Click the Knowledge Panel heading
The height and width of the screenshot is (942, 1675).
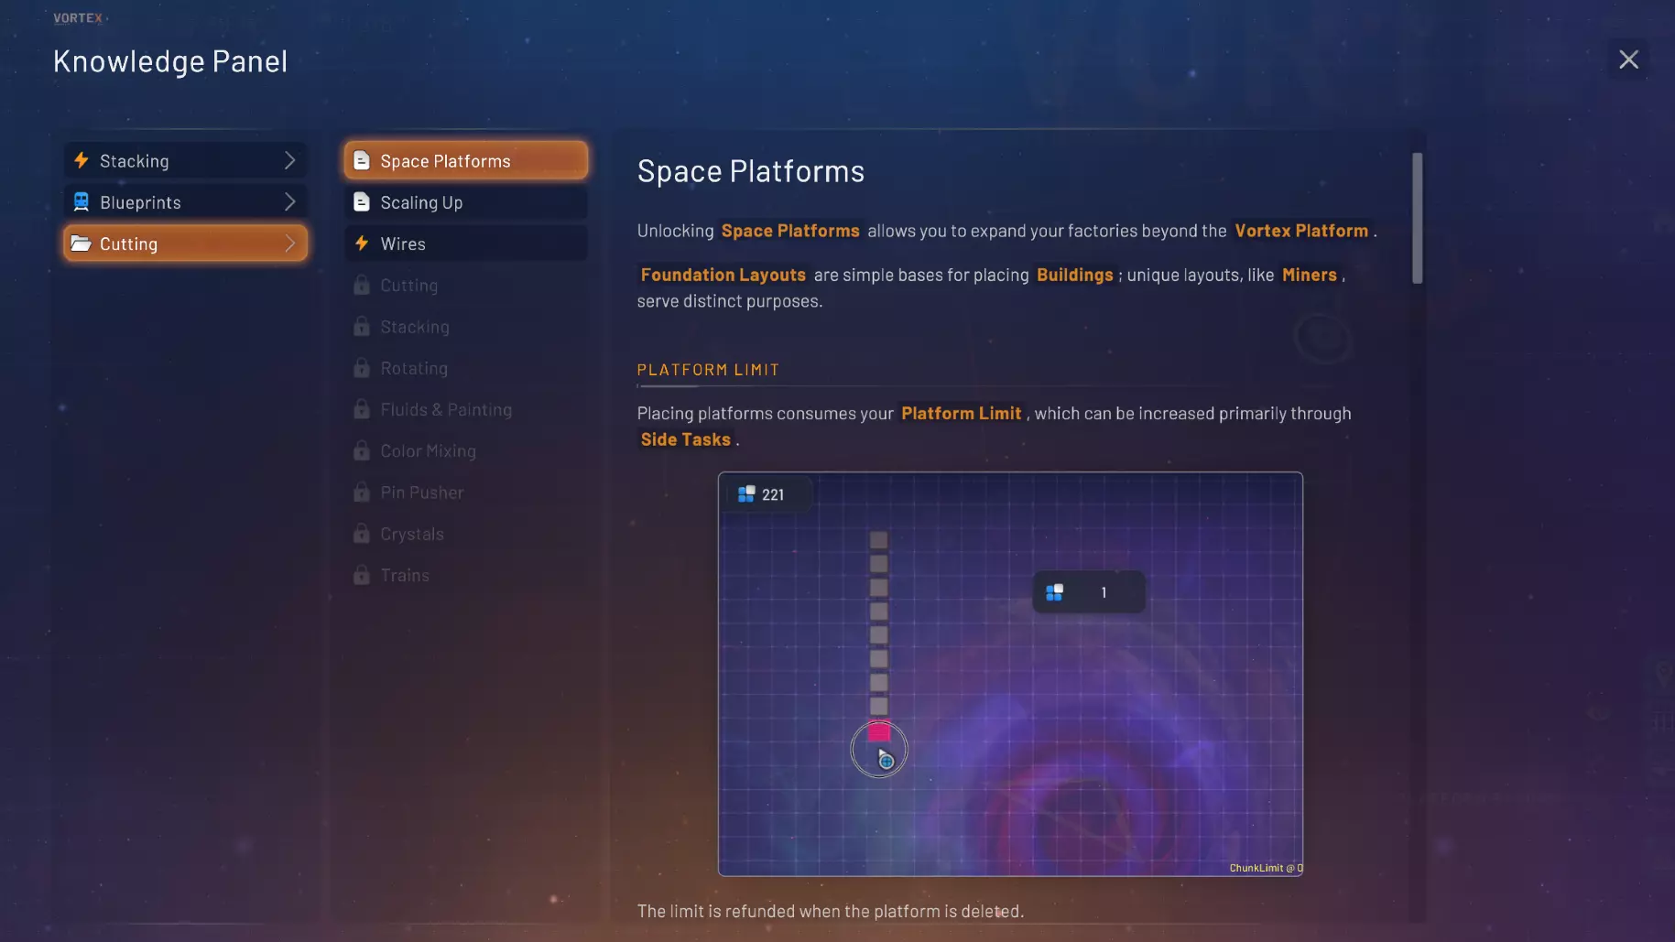[170, 61]
